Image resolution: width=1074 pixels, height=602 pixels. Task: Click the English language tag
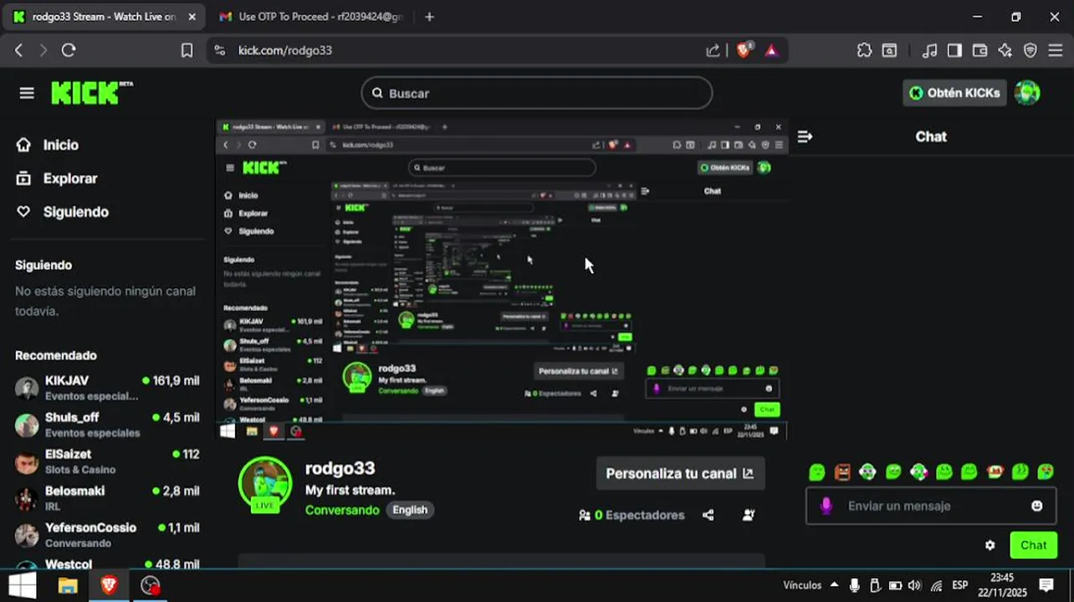[x=410, y=510]
